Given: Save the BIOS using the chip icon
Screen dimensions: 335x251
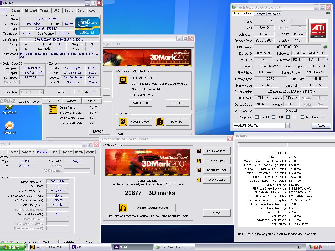Looking at the screenshot, I should [x=325, y=47].
